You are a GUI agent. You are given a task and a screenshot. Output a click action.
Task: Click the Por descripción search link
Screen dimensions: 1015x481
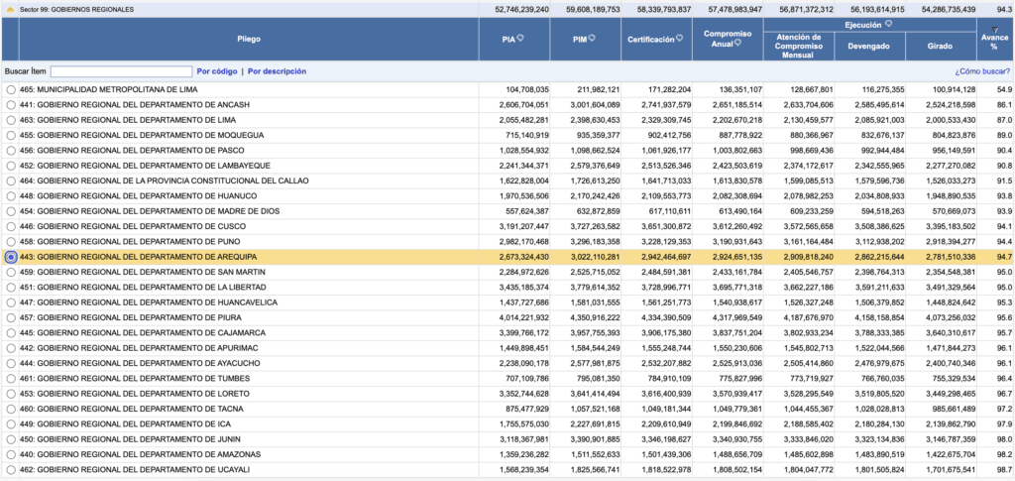(277, 71)
